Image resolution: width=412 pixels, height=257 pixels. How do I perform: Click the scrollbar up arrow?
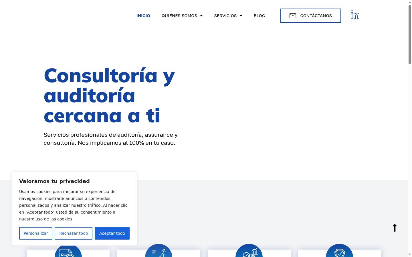410,2
